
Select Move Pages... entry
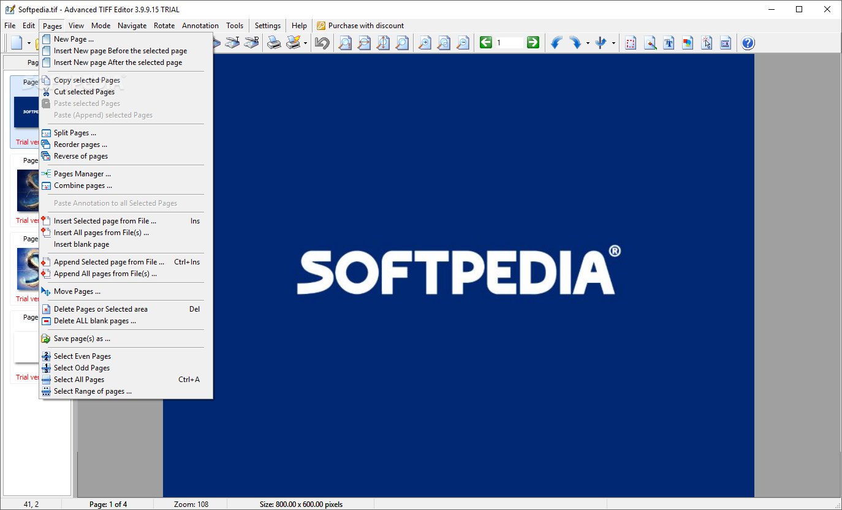126,291
